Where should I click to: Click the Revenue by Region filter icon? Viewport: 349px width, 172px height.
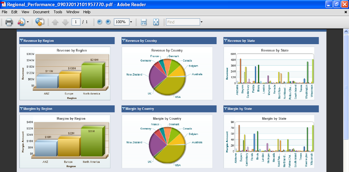click(21, 40)
